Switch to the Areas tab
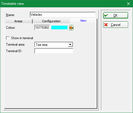The image size is (133, 113). pyautogui.click(x=18, y=21)
